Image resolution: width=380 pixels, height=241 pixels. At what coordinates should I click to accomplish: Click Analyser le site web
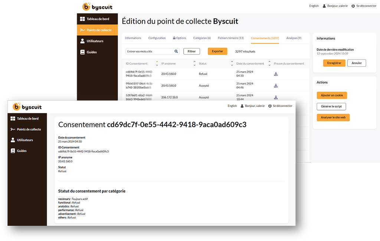333,118
